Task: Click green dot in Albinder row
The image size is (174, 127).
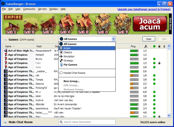Action: [154, 104]
